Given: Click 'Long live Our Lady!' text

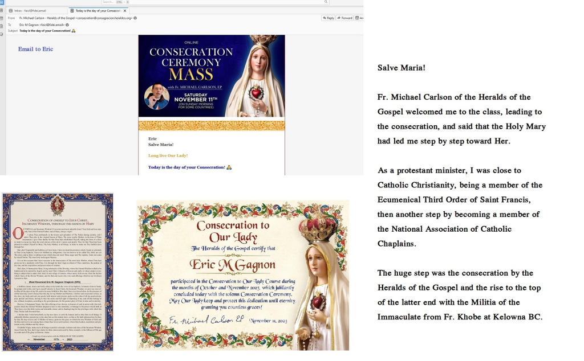Looking at the screenshot, I should [168, 155].
